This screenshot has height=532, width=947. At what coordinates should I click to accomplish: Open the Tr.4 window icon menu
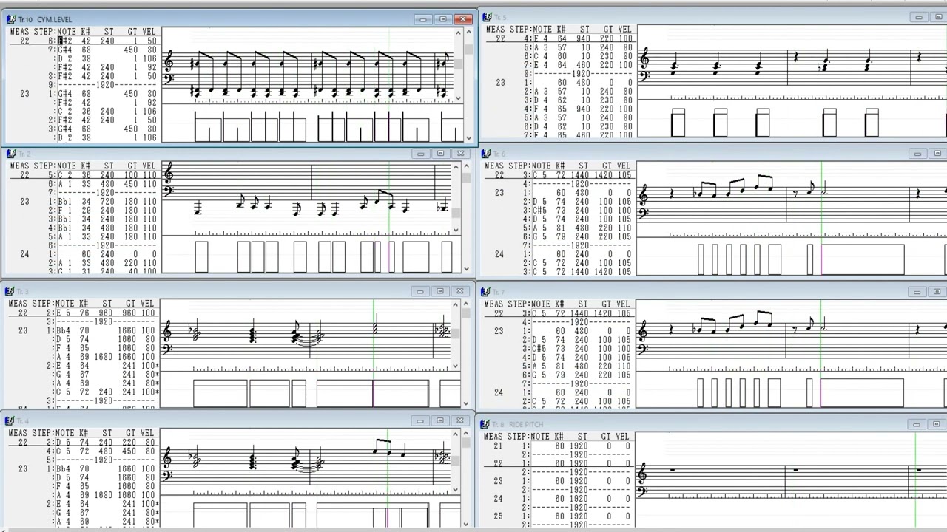(11, 421)
